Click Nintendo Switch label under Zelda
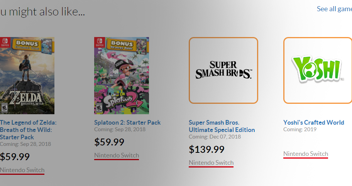 (x=22, y=170)
